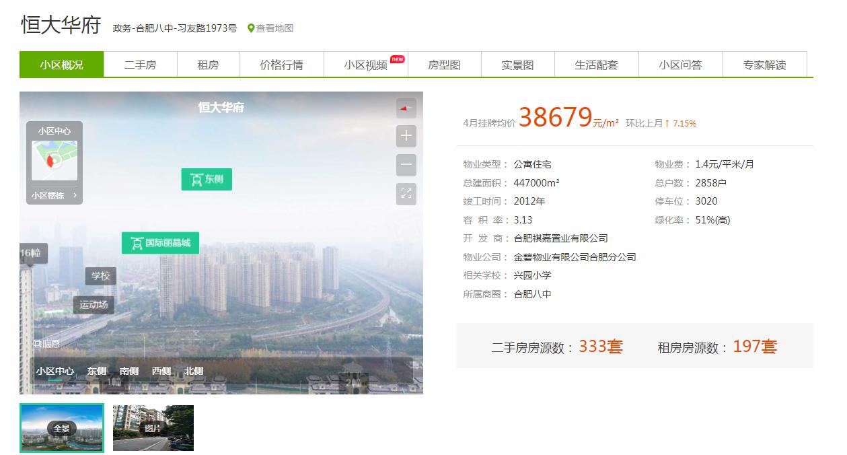Click the 7.15% price increase indicator

683,123
